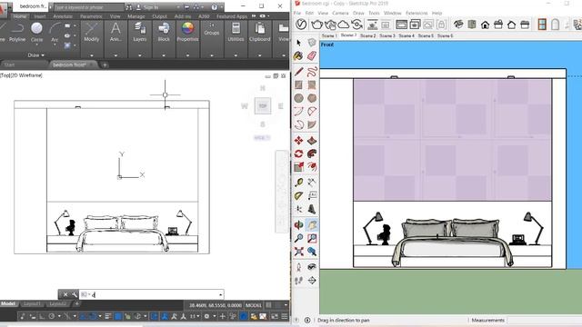This screenshot has width=582, height=327.
Task: Expand the Block panel arrow
Action: pyautogui.click(x=164, y=55)
